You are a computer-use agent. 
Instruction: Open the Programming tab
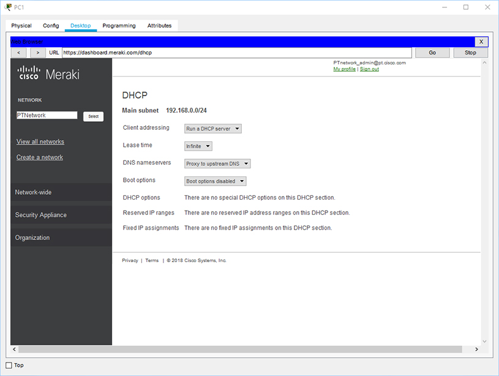119,26
